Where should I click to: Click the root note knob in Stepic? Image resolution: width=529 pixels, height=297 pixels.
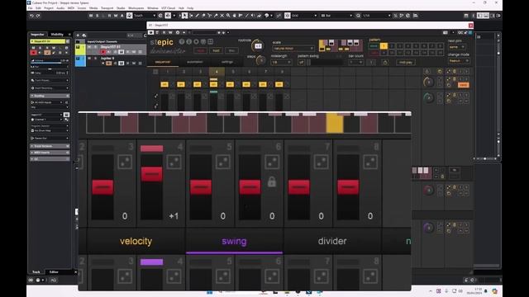(x=258, y=46)
